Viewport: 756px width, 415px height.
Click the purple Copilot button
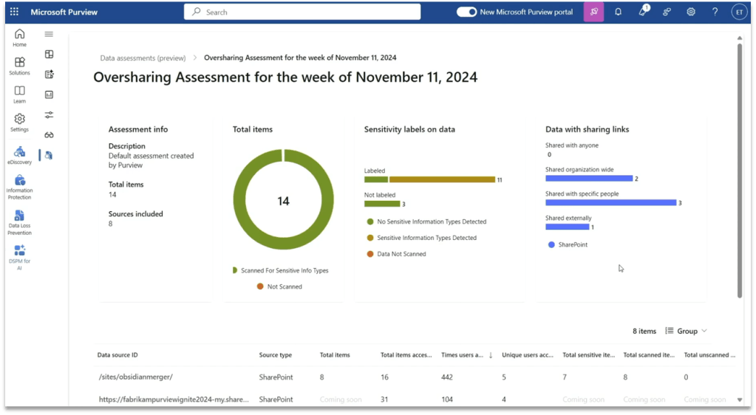click(x=593, y=12)
